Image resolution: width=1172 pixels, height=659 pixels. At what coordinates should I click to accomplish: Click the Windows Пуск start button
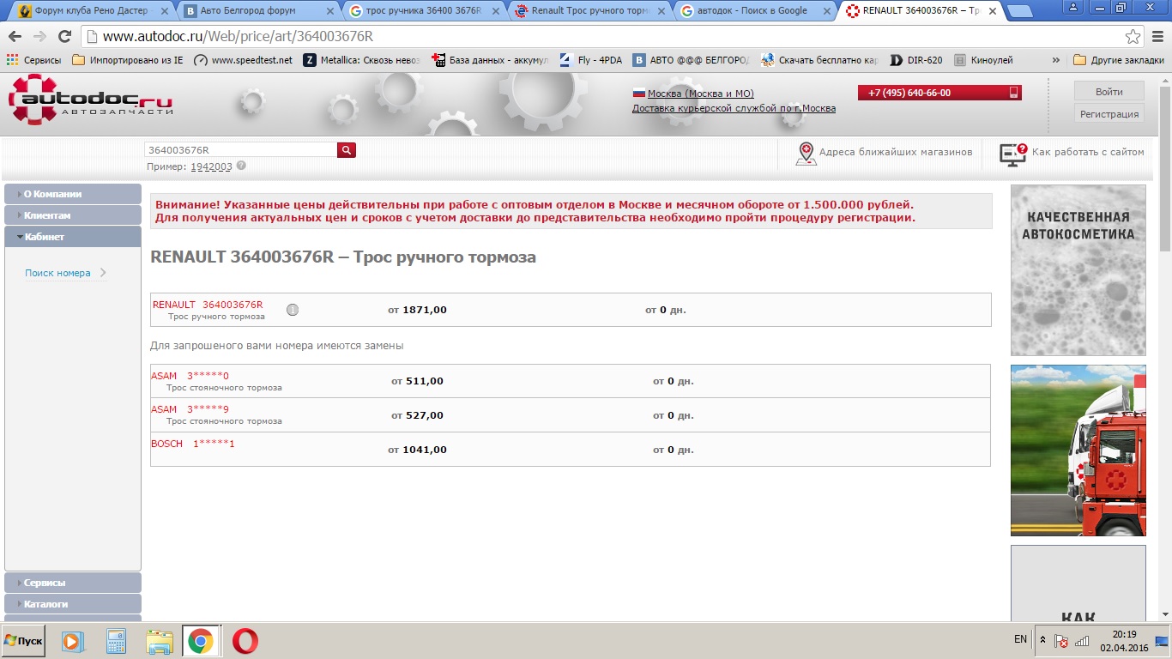pos(23,641)
